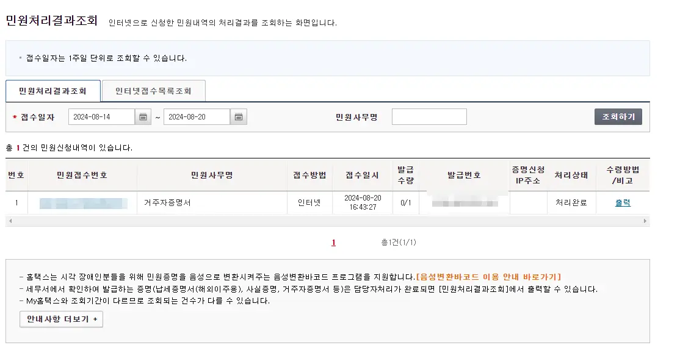Click the calendar icon next to 2024-08-20
This screenshot has height=359, width=691.
pos(239,116)
